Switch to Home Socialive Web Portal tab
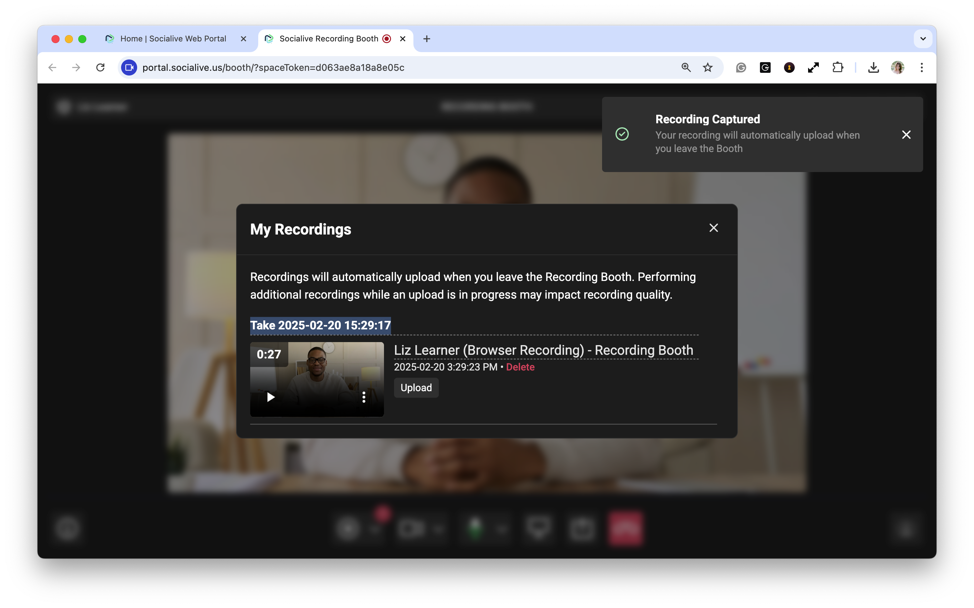 coord(173,39)
